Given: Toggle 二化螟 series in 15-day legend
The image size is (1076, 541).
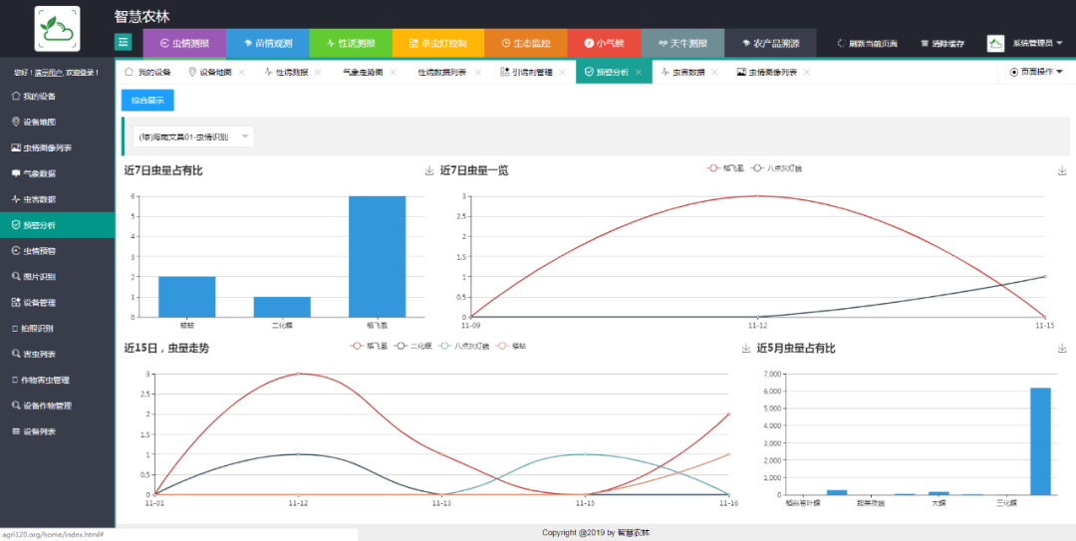Looking at the screenshot, I should pyautogui.click(x=413, y=346).
